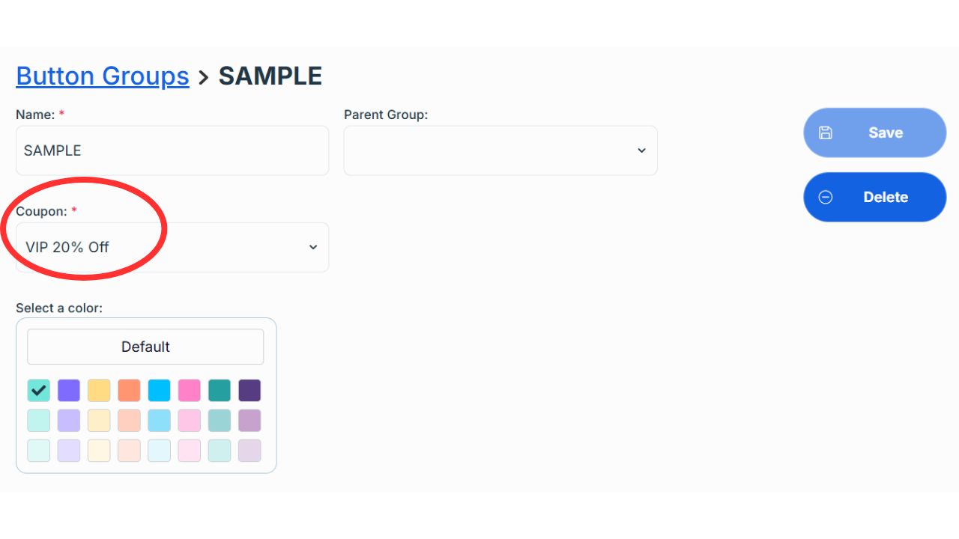The image size is (959, 539).
Task: Click into the Name input field
Action: 172,150
